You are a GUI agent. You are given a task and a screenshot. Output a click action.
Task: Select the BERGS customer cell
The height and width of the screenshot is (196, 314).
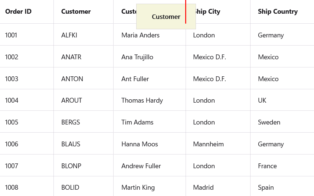[x=71, y=122]
